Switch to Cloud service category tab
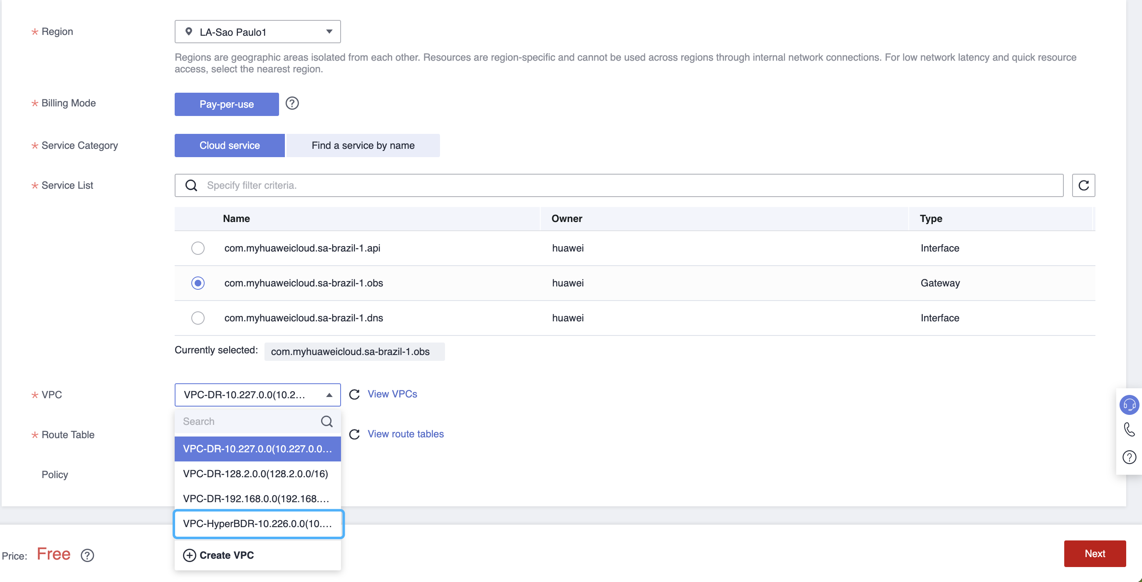Screen dimensions: 1142x582 coord(230,145)
